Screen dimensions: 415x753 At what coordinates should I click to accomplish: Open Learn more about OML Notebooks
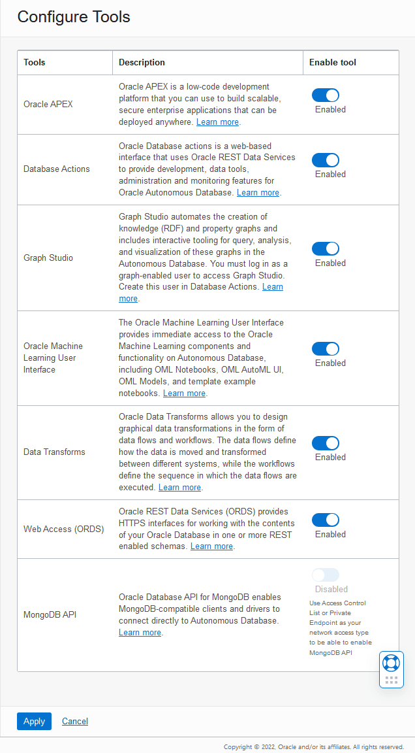tap(184, 393)
